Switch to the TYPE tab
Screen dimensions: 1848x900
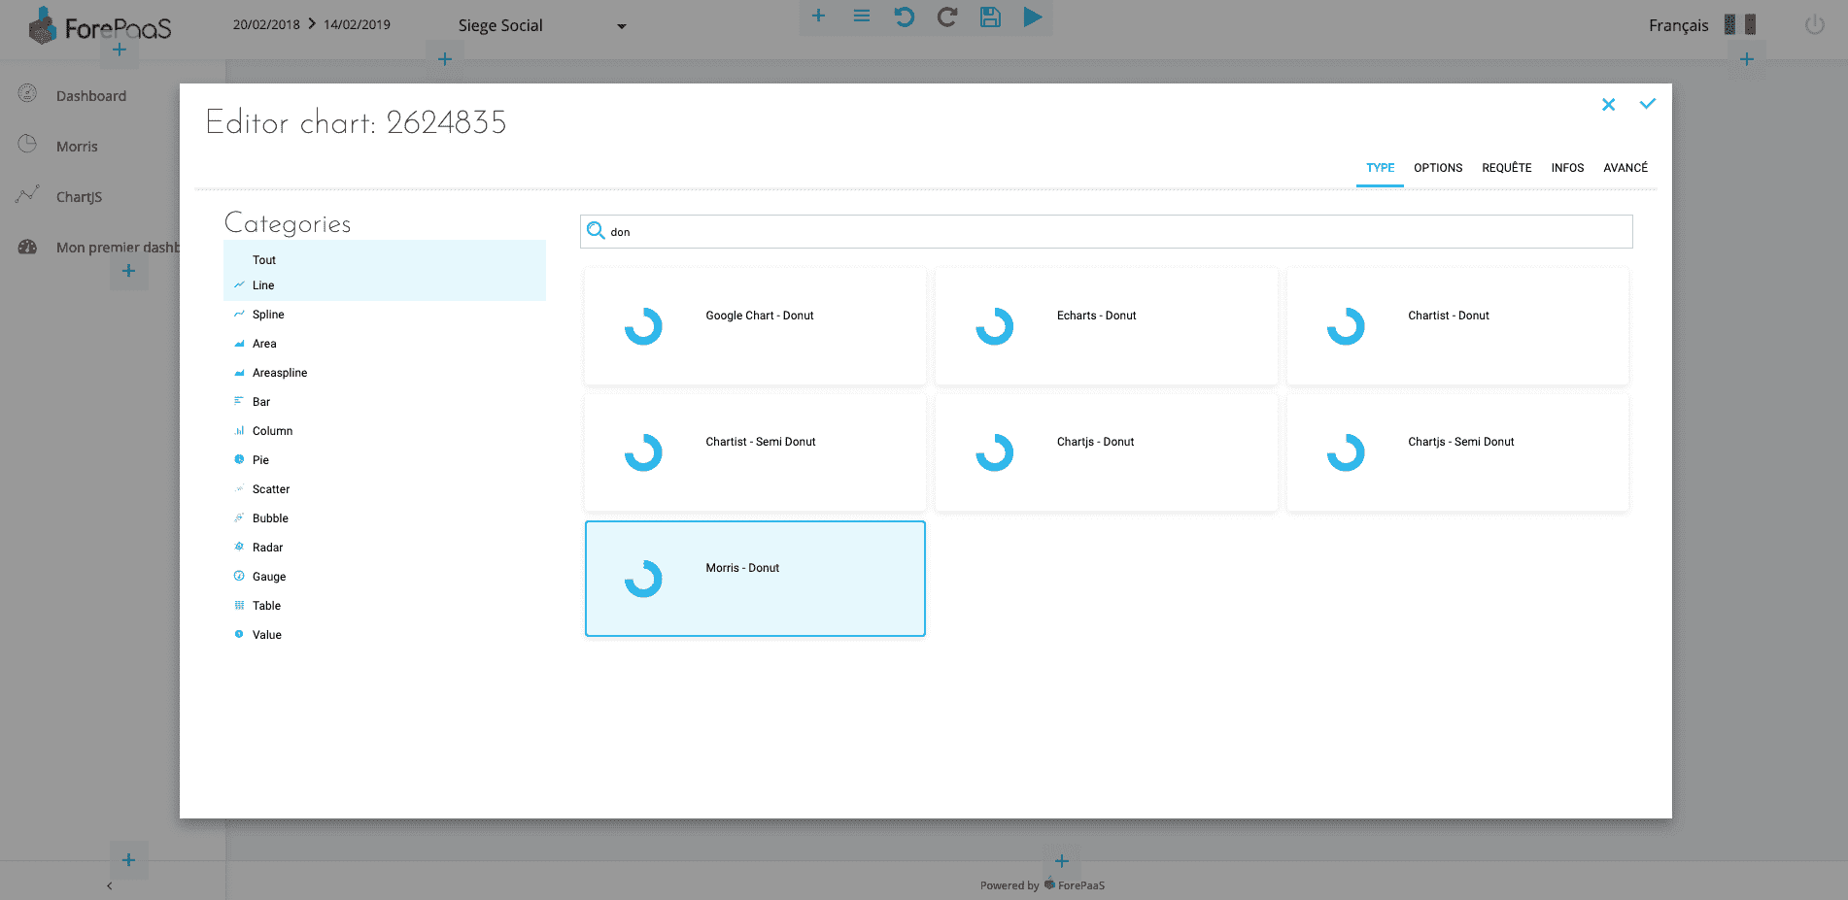1380,168
